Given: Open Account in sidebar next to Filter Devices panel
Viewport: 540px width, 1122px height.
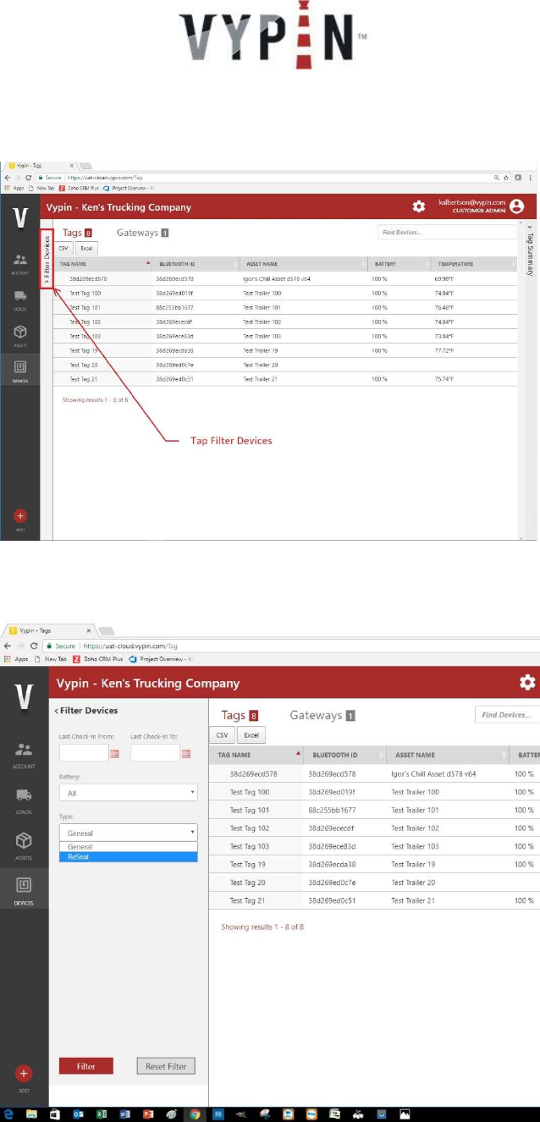Looking at the screenshot, I should click(24, 754).
